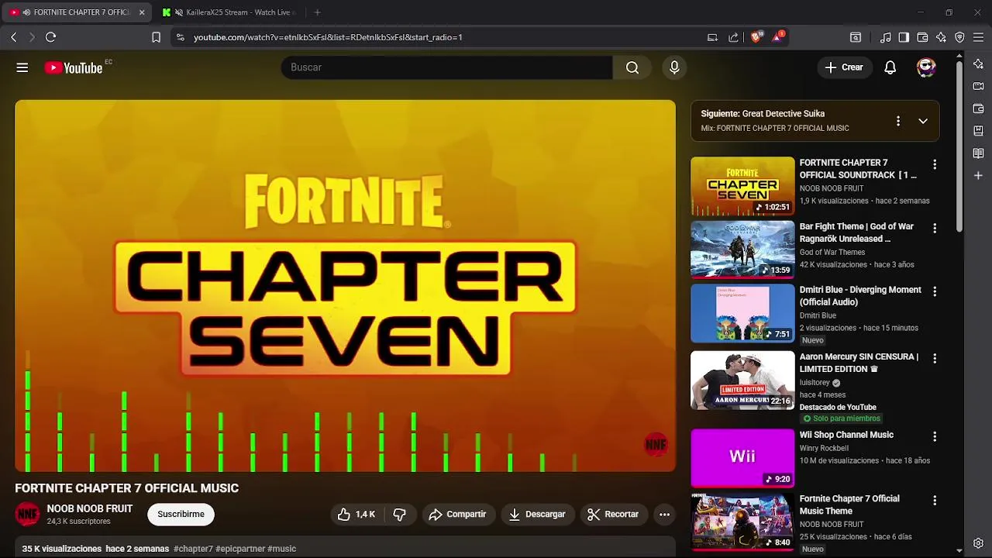This screenshot has width=992, height=558.
Task: Like the video with 1,4 K likes
Action: [x=356, y=514]
